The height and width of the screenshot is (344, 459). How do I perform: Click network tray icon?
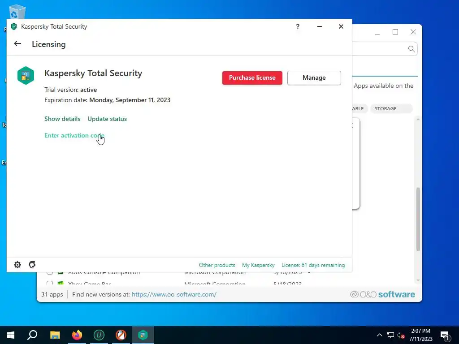390,335
